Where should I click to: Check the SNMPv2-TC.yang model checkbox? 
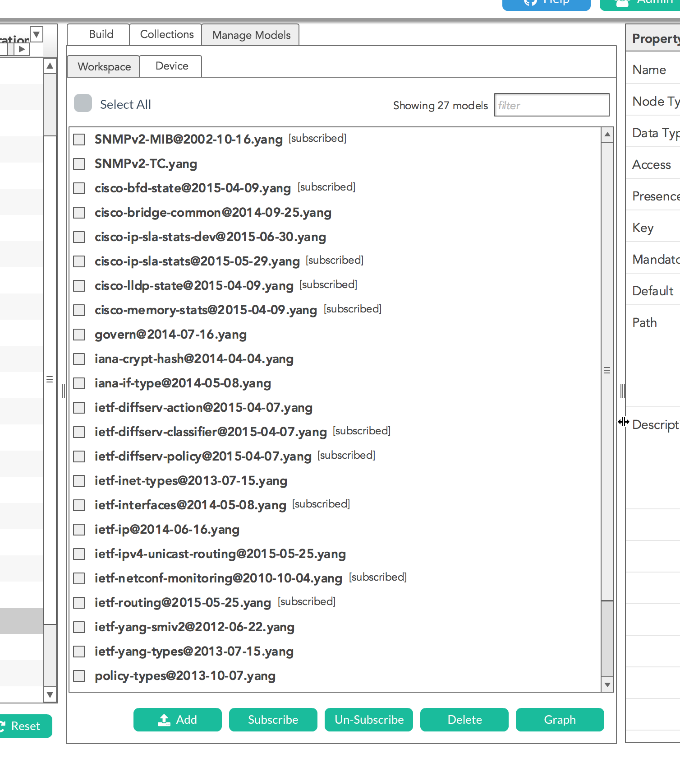pos(79,164)
